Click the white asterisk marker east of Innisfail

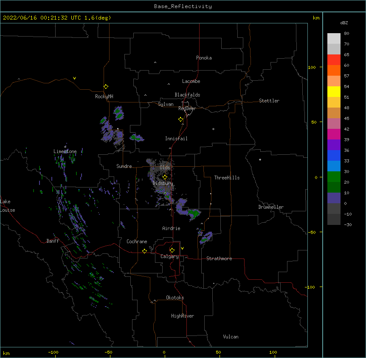click(213, 129)
